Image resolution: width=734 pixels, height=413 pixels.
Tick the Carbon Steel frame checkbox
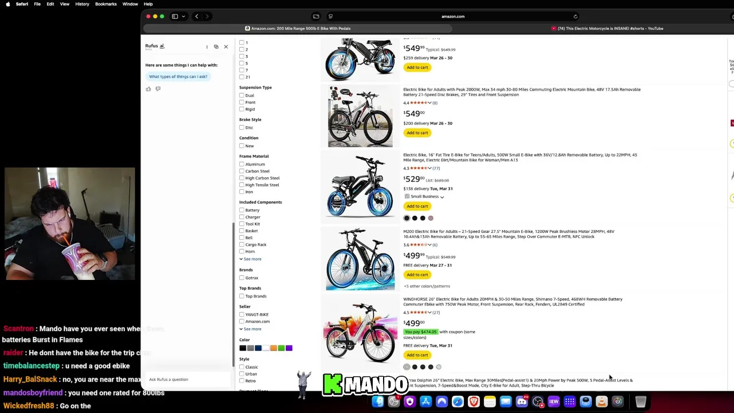(241, 171)
